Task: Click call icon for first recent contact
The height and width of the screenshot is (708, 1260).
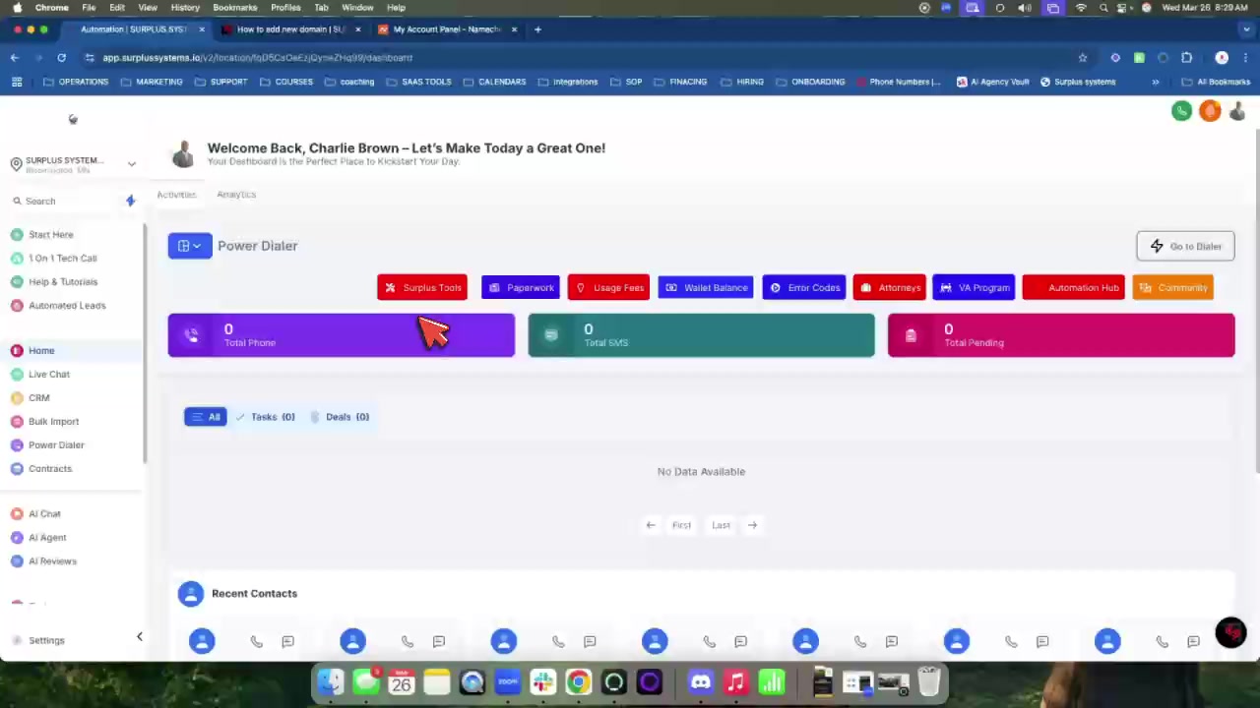Action: coord(256,642)
